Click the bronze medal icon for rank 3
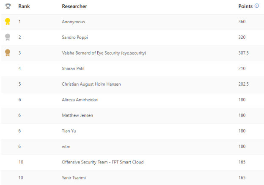The image size is (264, 185). coord(8,53)
